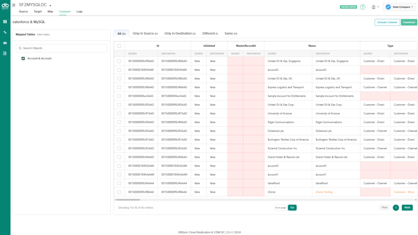Viewport: 418px width, 235px height.
Task: Click the IsDeleted column header
Action: click(x=209, y=46)
